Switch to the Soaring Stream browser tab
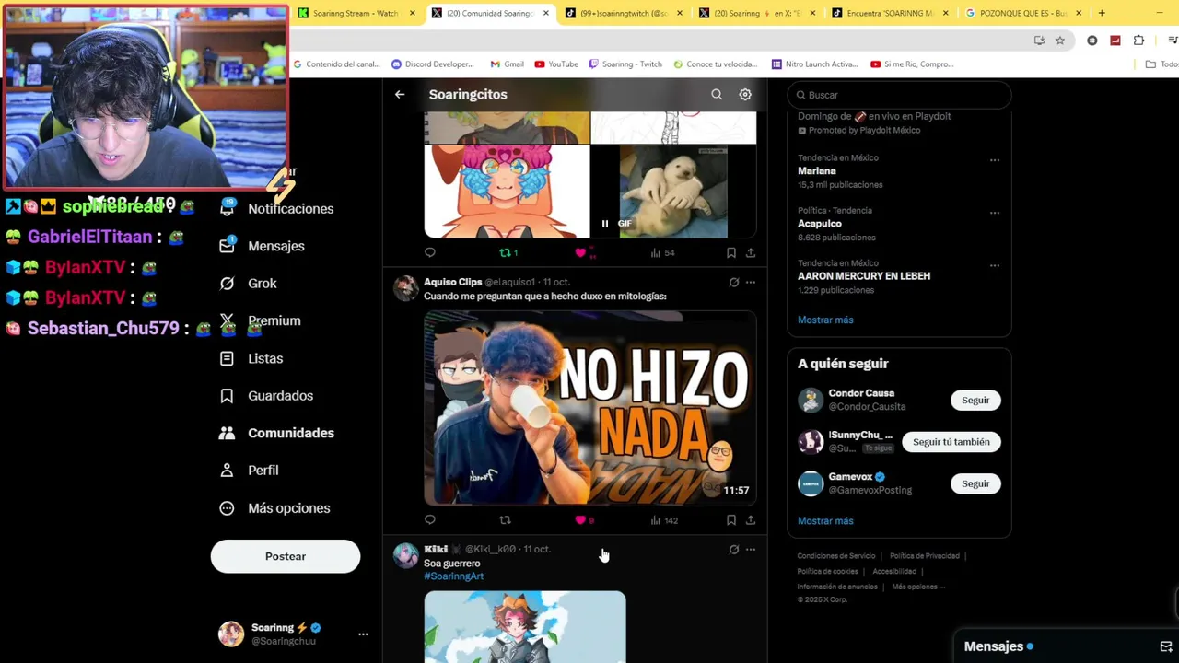The image size is (1179, 663). tap(355, 13)
